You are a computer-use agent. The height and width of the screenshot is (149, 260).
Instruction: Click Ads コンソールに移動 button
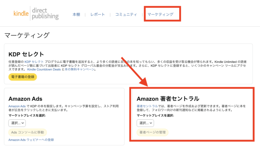(27, 132)
